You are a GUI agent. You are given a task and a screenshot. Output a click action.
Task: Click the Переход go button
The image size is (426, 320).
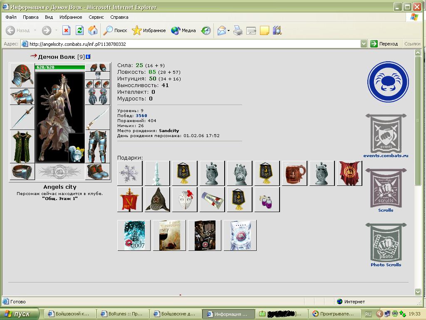click(384, 43)
